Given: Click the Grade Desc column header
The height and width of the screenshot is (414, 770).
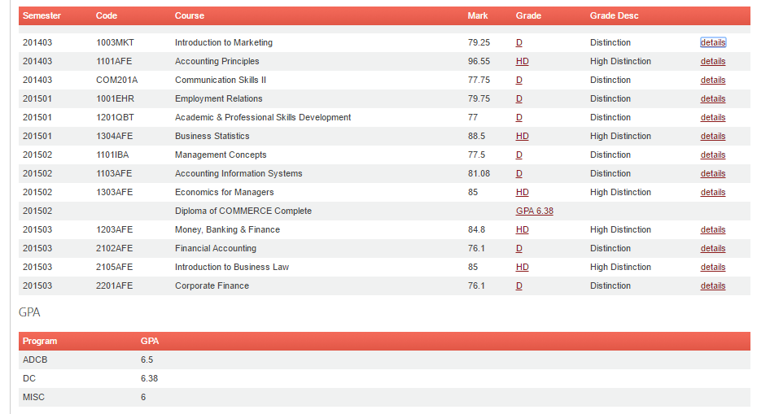Looking at the screenshot, I should pyautogui.click(x=614, y=15).
